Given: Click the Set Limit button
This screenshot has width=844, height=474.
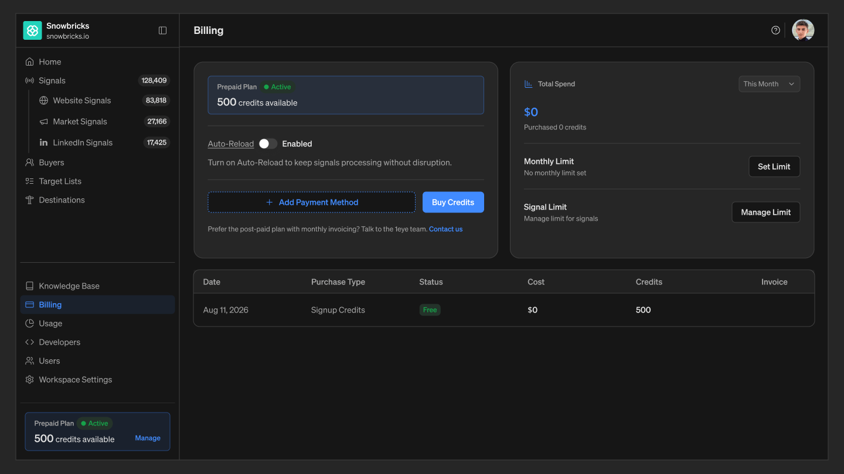Looking at the screenshot, I should click(x=774, y=167).
